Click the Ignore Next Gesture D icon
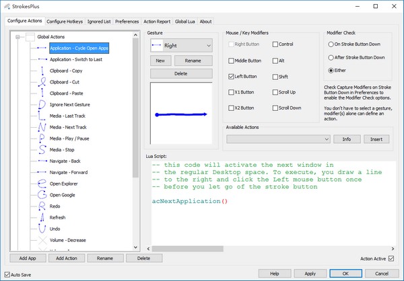The height and width of the screenshot is (281, 404). click(42, 105)
